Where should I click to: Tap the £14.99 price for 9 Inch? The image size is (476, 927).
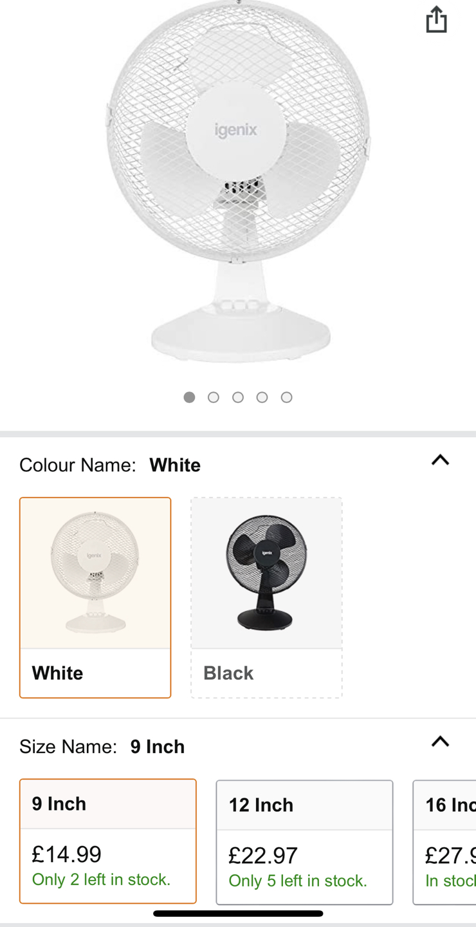click(x=67, y=854)
